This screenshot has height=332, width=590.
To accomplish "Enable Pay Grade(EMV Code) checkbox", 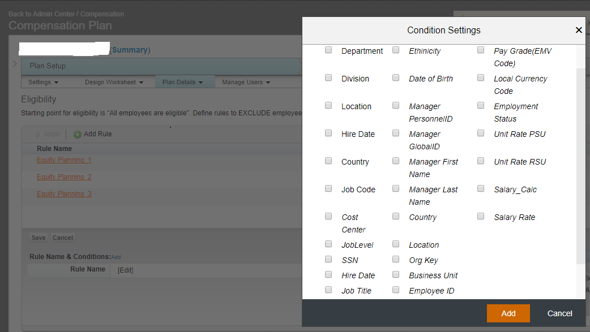I will (481, 50).
